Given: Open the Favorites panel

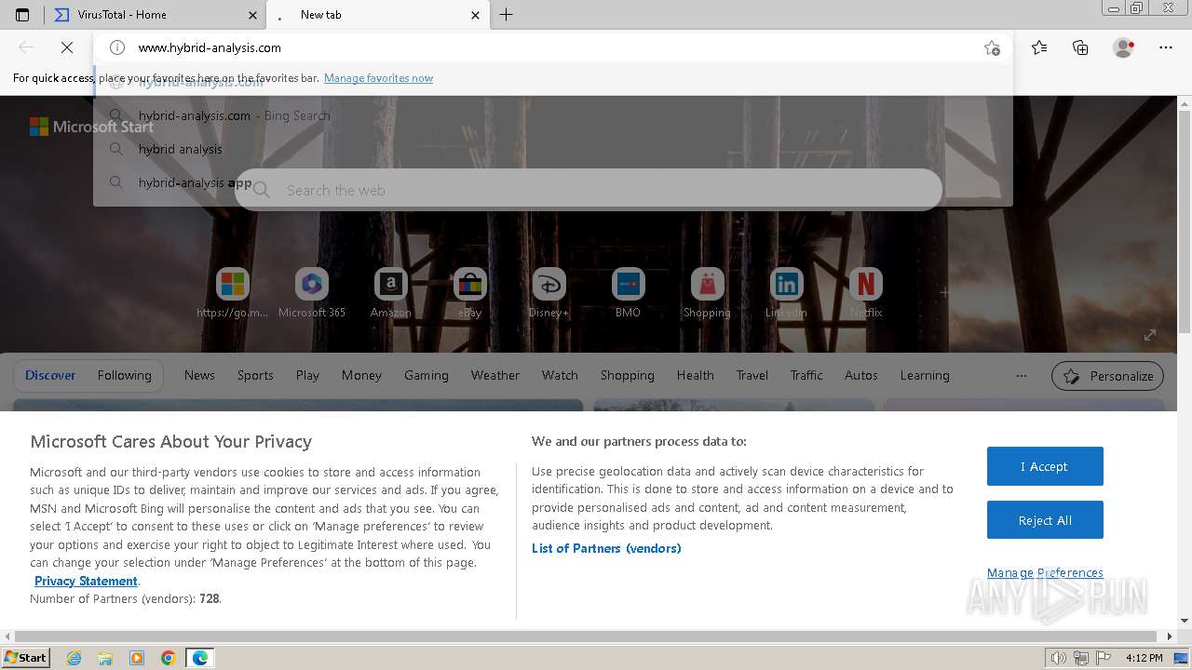Looking at the screenshot, I should pos(1039,47).
